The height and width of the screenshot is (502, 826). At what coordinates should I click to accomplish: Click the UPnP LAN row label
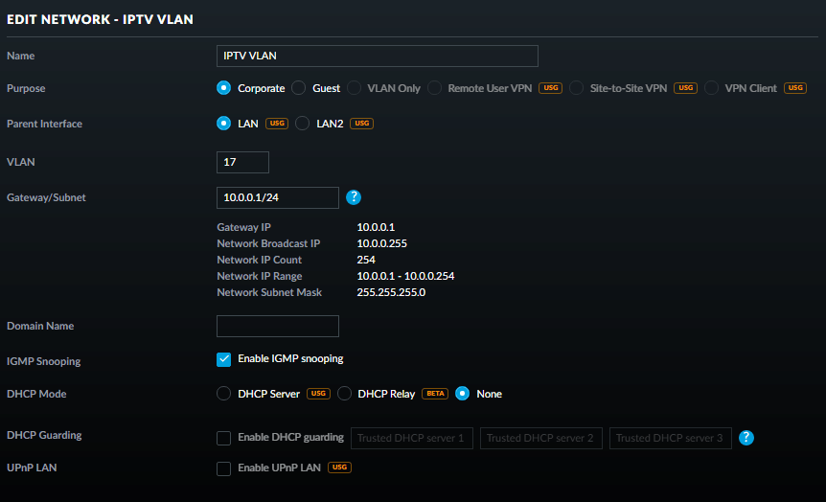(x=32, y=468)
